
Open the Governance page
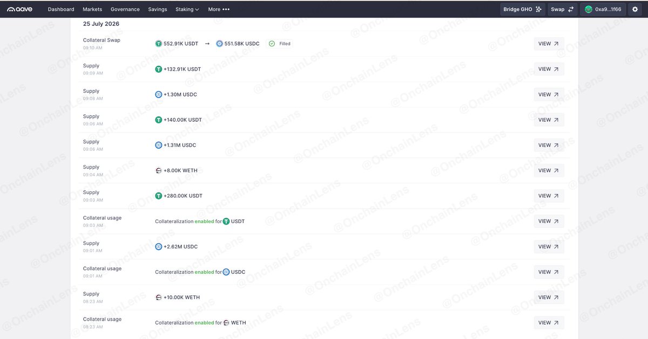tap(125, 9)
